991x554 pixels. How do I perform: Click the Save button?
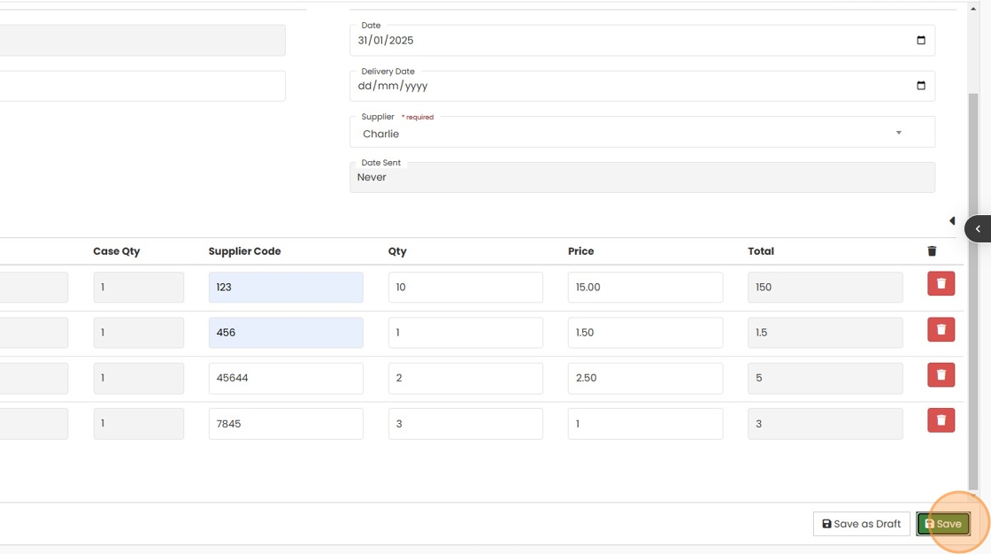(x=943, y=524)
